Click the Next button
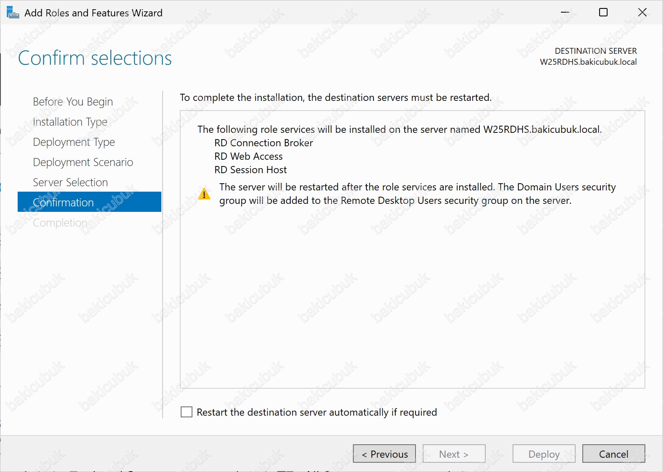Image resolution: width=663 pixels, height=472 pixels. (454, 454)
